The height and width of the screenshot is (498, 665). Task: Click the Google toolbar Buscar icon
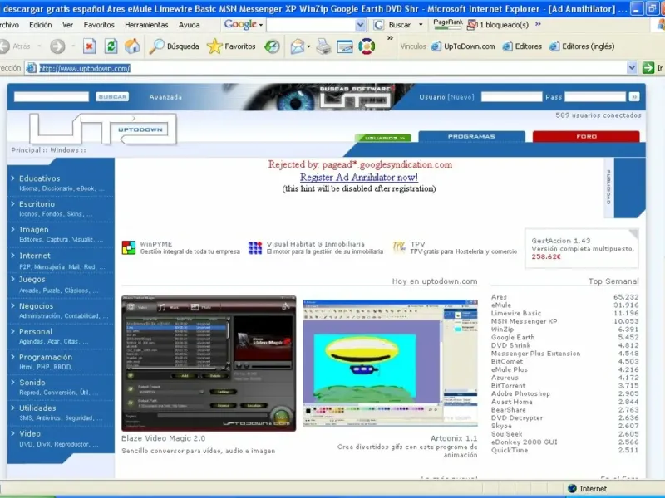(x=378, y=25)
